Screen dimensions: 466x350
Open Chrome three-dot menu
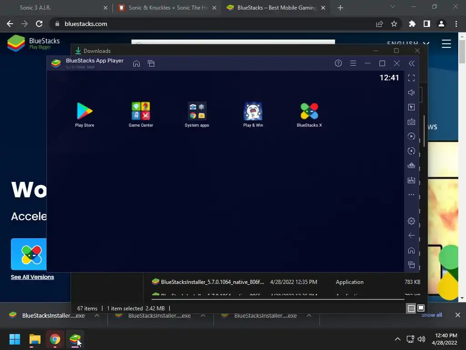pyautogui.click(x=456, y=24)
